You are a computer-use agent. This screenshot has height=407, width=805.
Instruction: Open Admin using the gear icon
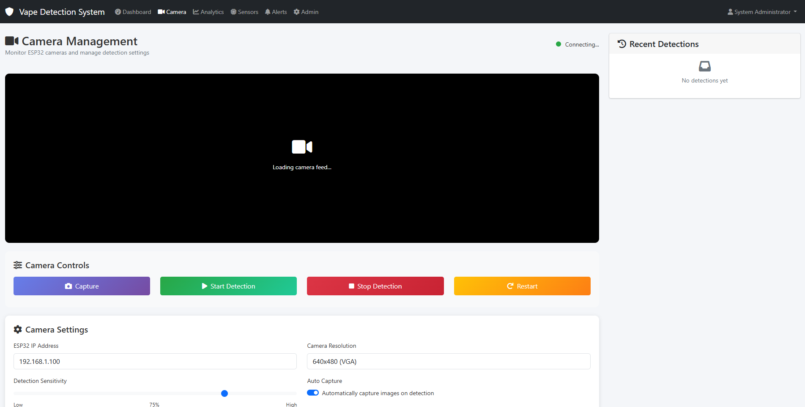point(296,11)
